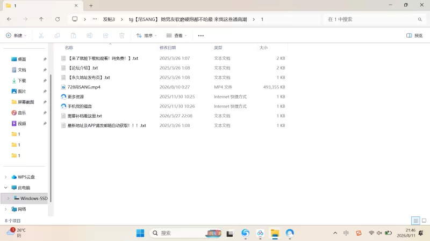Open a new tab with plus
The image size is (430, 241).
[x=91, y=5]
